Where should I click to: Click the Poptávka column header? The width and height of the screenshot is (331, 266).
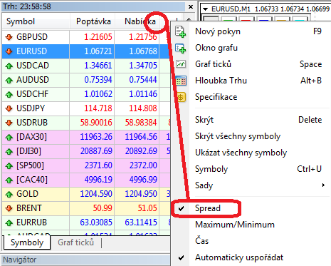[x=93, y=21]
